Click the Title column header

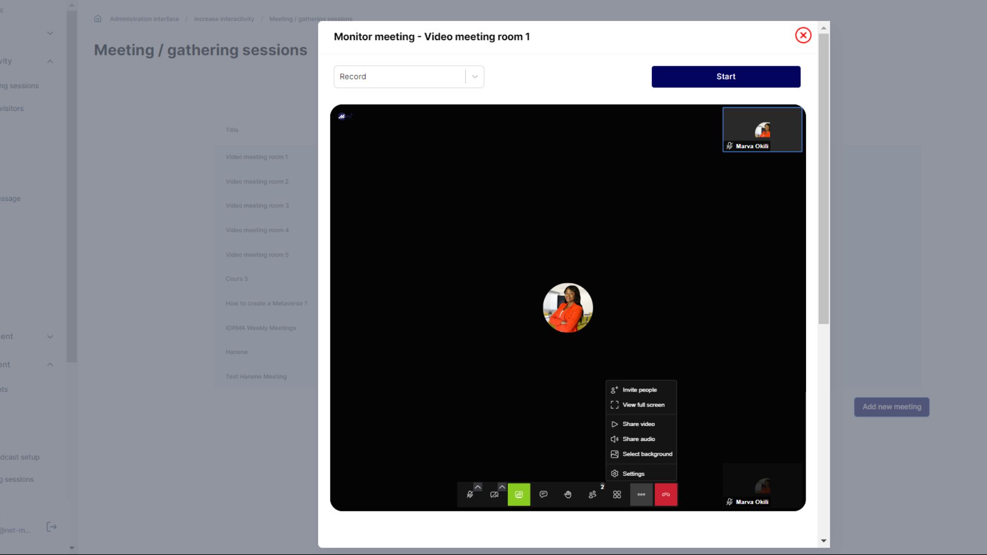point(232,130)
